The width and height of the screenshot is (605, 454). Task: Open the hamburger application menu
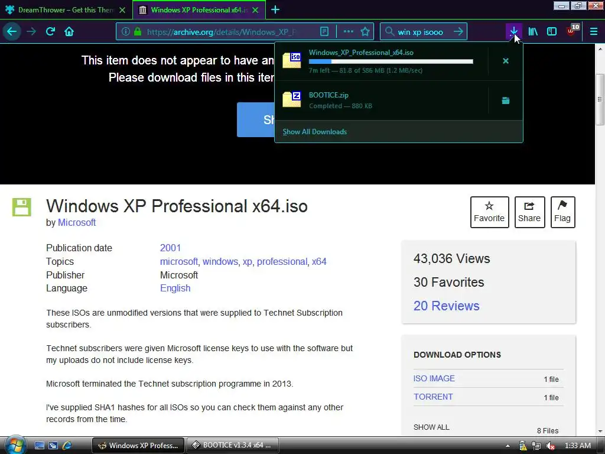pyautogui.click(x=593, y=31)
